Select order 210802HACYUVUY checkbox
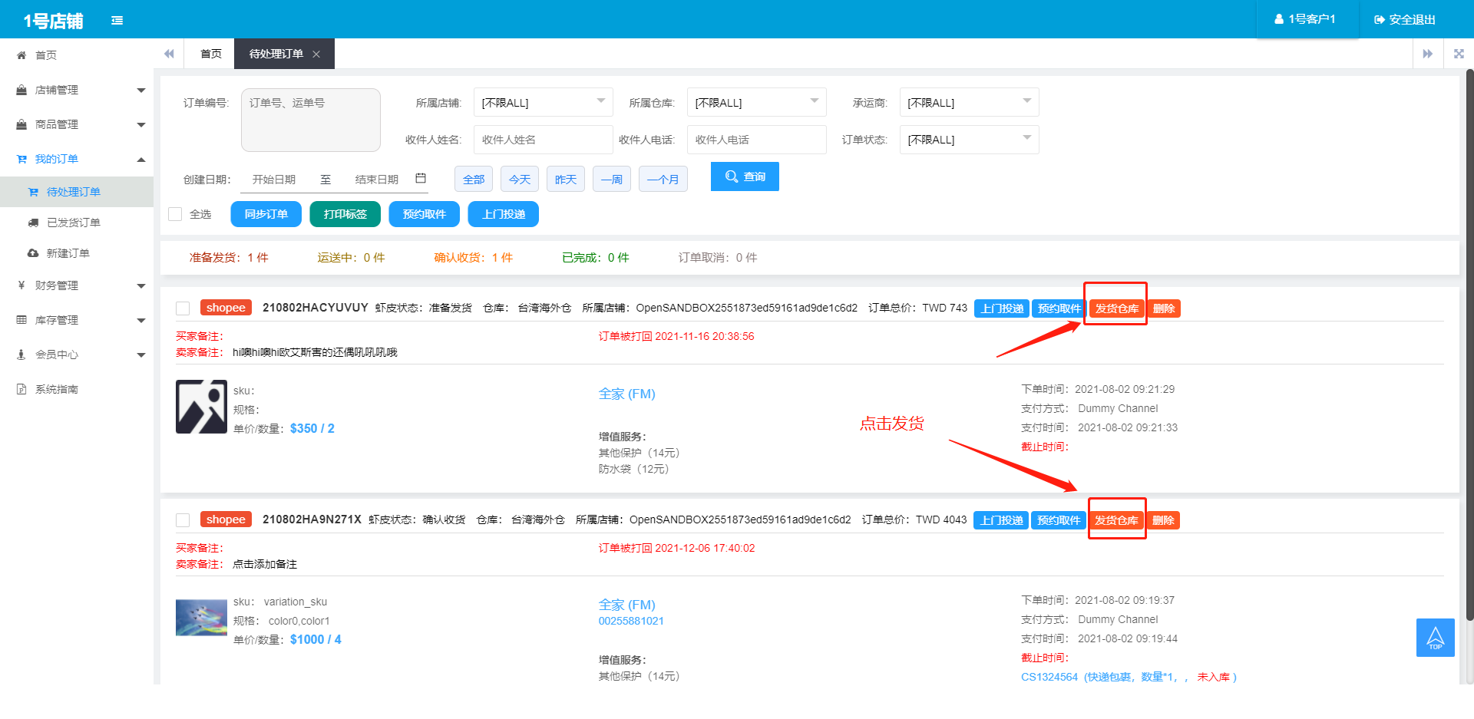1474x719 pixels. [183, 308]
